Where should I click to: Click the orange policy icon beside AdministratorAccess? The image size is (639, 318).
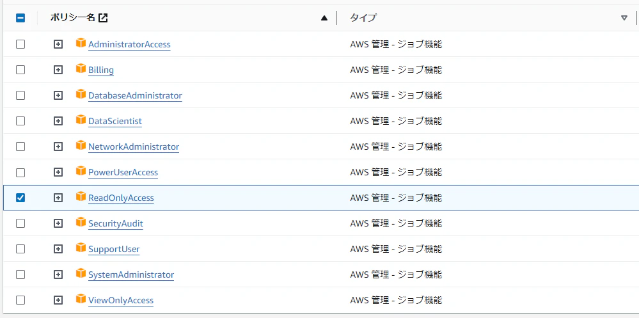pos(81,43)
